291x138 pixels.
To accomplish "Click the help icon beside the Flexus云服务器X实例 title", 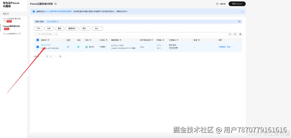I will (x=56, y=4).
